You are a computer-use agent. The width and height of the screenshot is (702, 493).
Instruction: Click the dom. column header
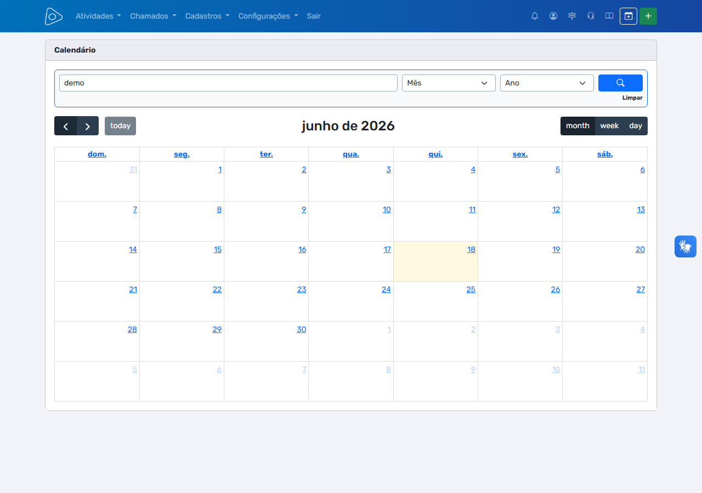tap(97, 154)
